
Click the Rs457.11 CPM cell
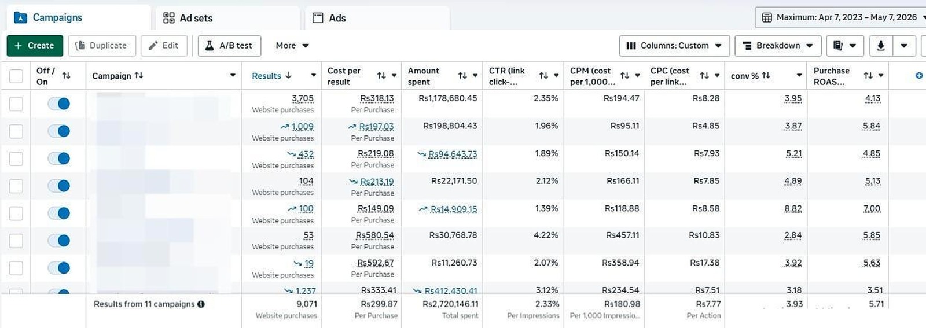(623, 235)
